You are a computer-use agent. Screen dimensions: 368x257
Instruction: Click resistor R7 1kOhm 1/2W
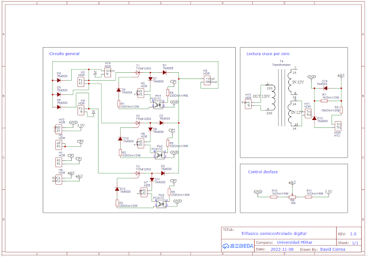click(x=324, y=101)
